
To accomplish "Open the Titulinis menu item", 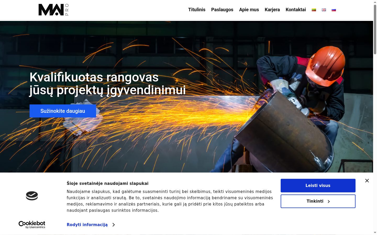I will click(x=197, y=10).
